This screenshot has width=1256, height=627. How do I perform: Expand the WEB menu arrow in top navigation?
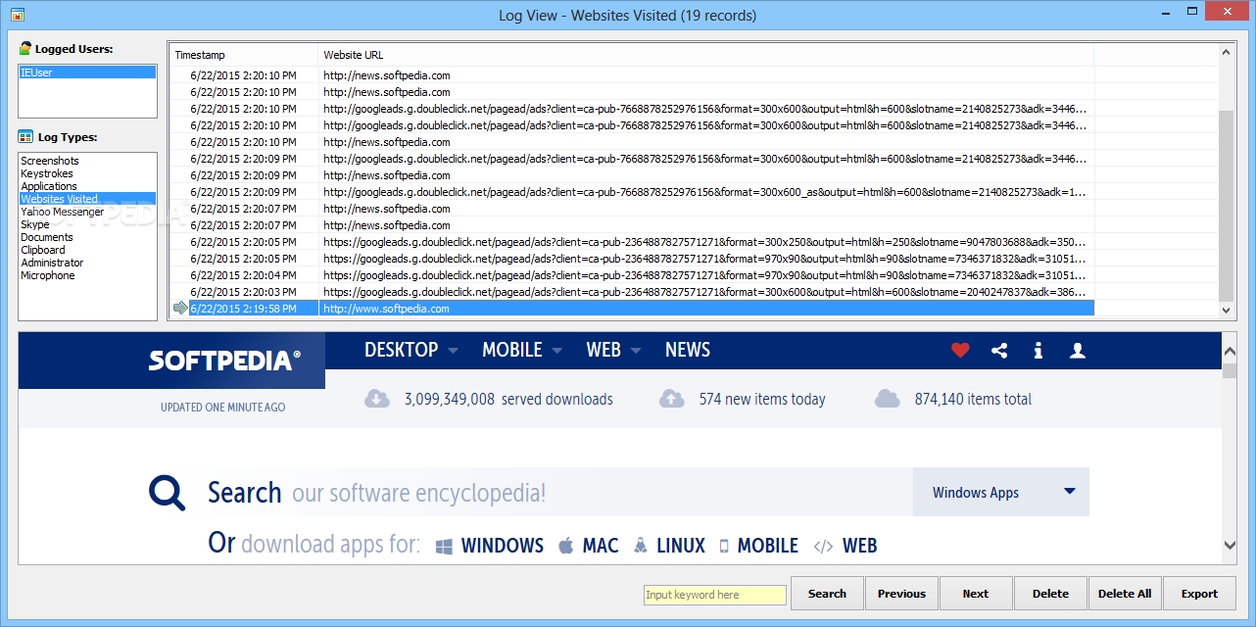click(635, 351)
